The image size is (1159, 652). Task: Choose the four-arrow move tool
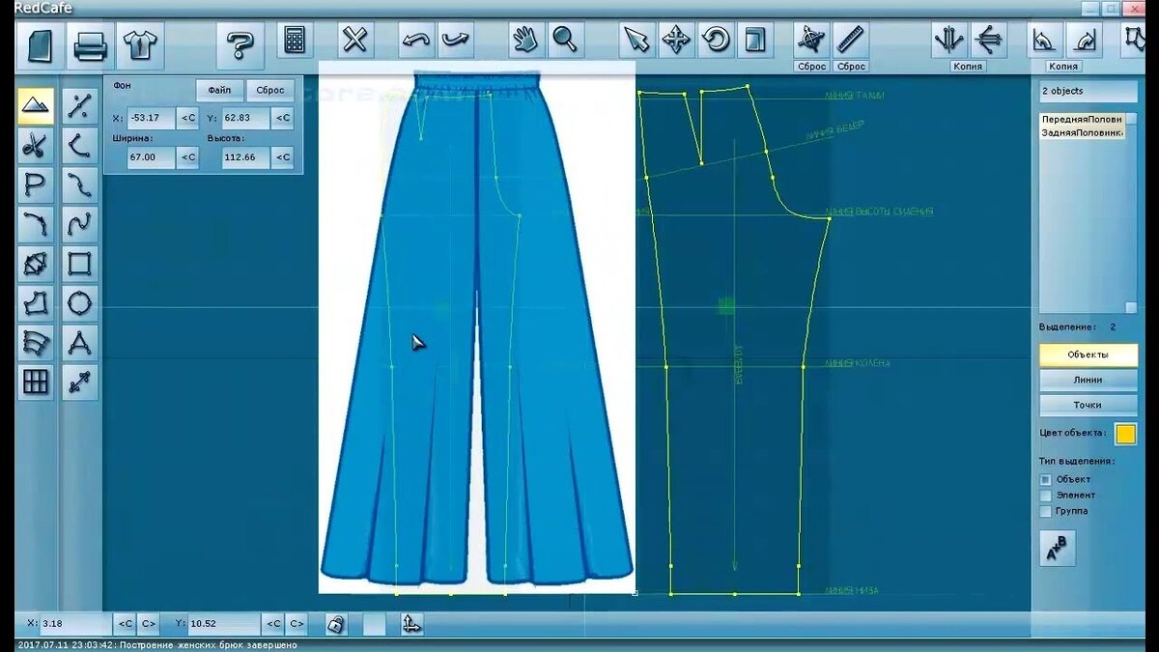tap(675, 41)
